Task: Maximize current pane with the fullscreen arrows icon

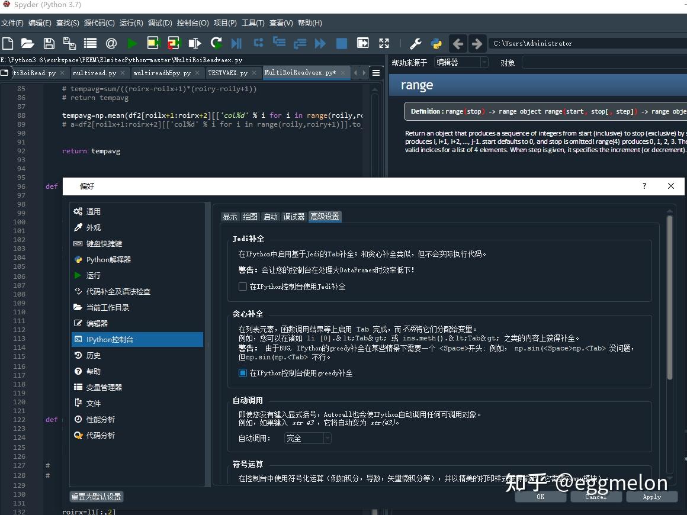Action: click(384, 43)
